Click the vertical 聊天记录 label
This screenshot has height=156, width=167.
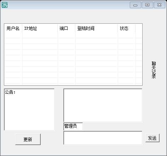pos(154,70)
